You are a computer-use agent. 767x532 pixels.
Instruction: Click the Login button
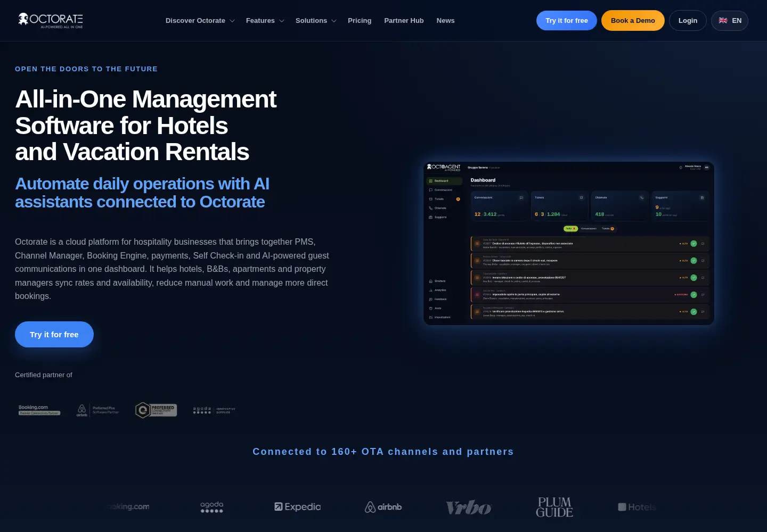tap(688, 21)
